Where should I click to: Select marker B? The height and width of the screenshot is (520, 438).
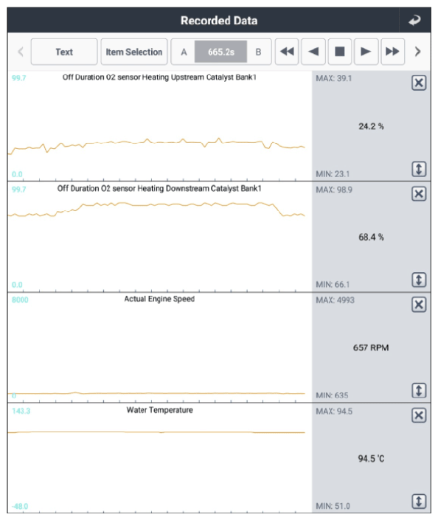(258, 52)
